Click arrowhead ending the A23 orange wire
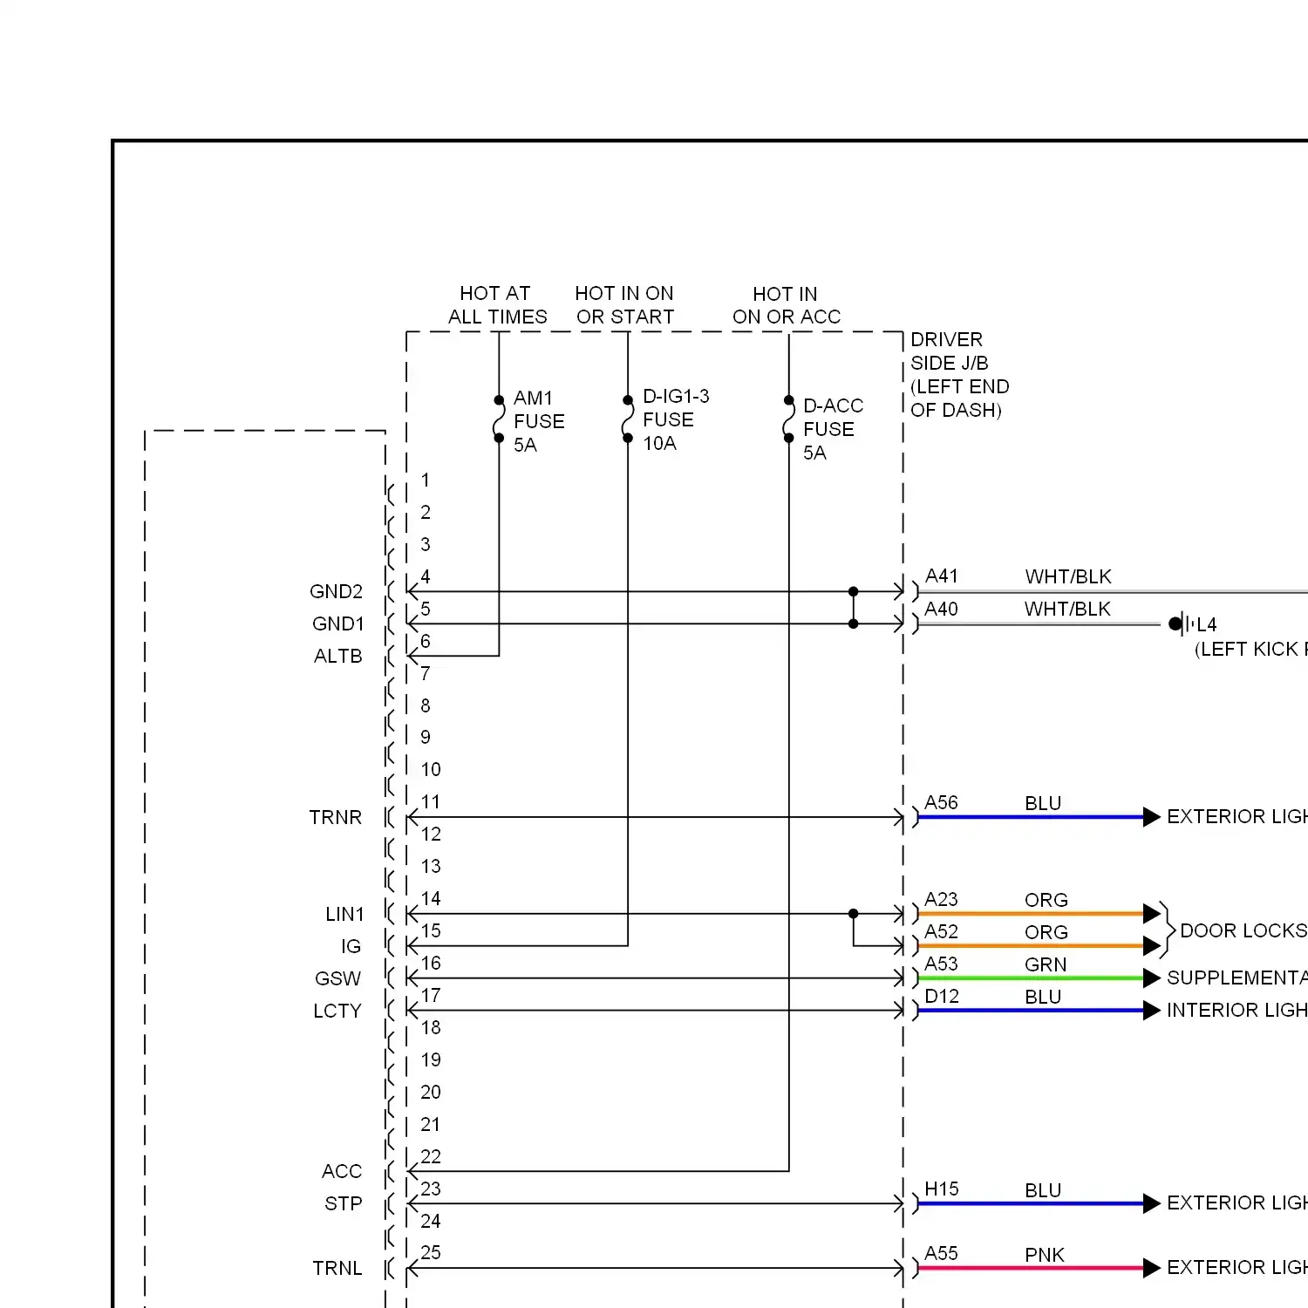 [1151, 914]
